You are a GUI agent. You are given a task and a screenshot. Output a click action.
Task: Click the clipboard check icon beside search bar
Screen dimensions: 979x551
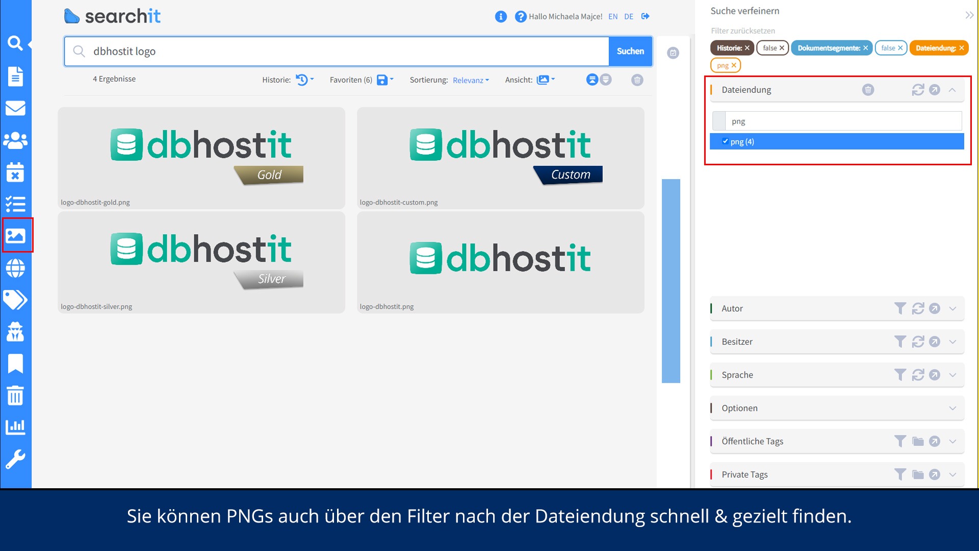tap(673, 53)
